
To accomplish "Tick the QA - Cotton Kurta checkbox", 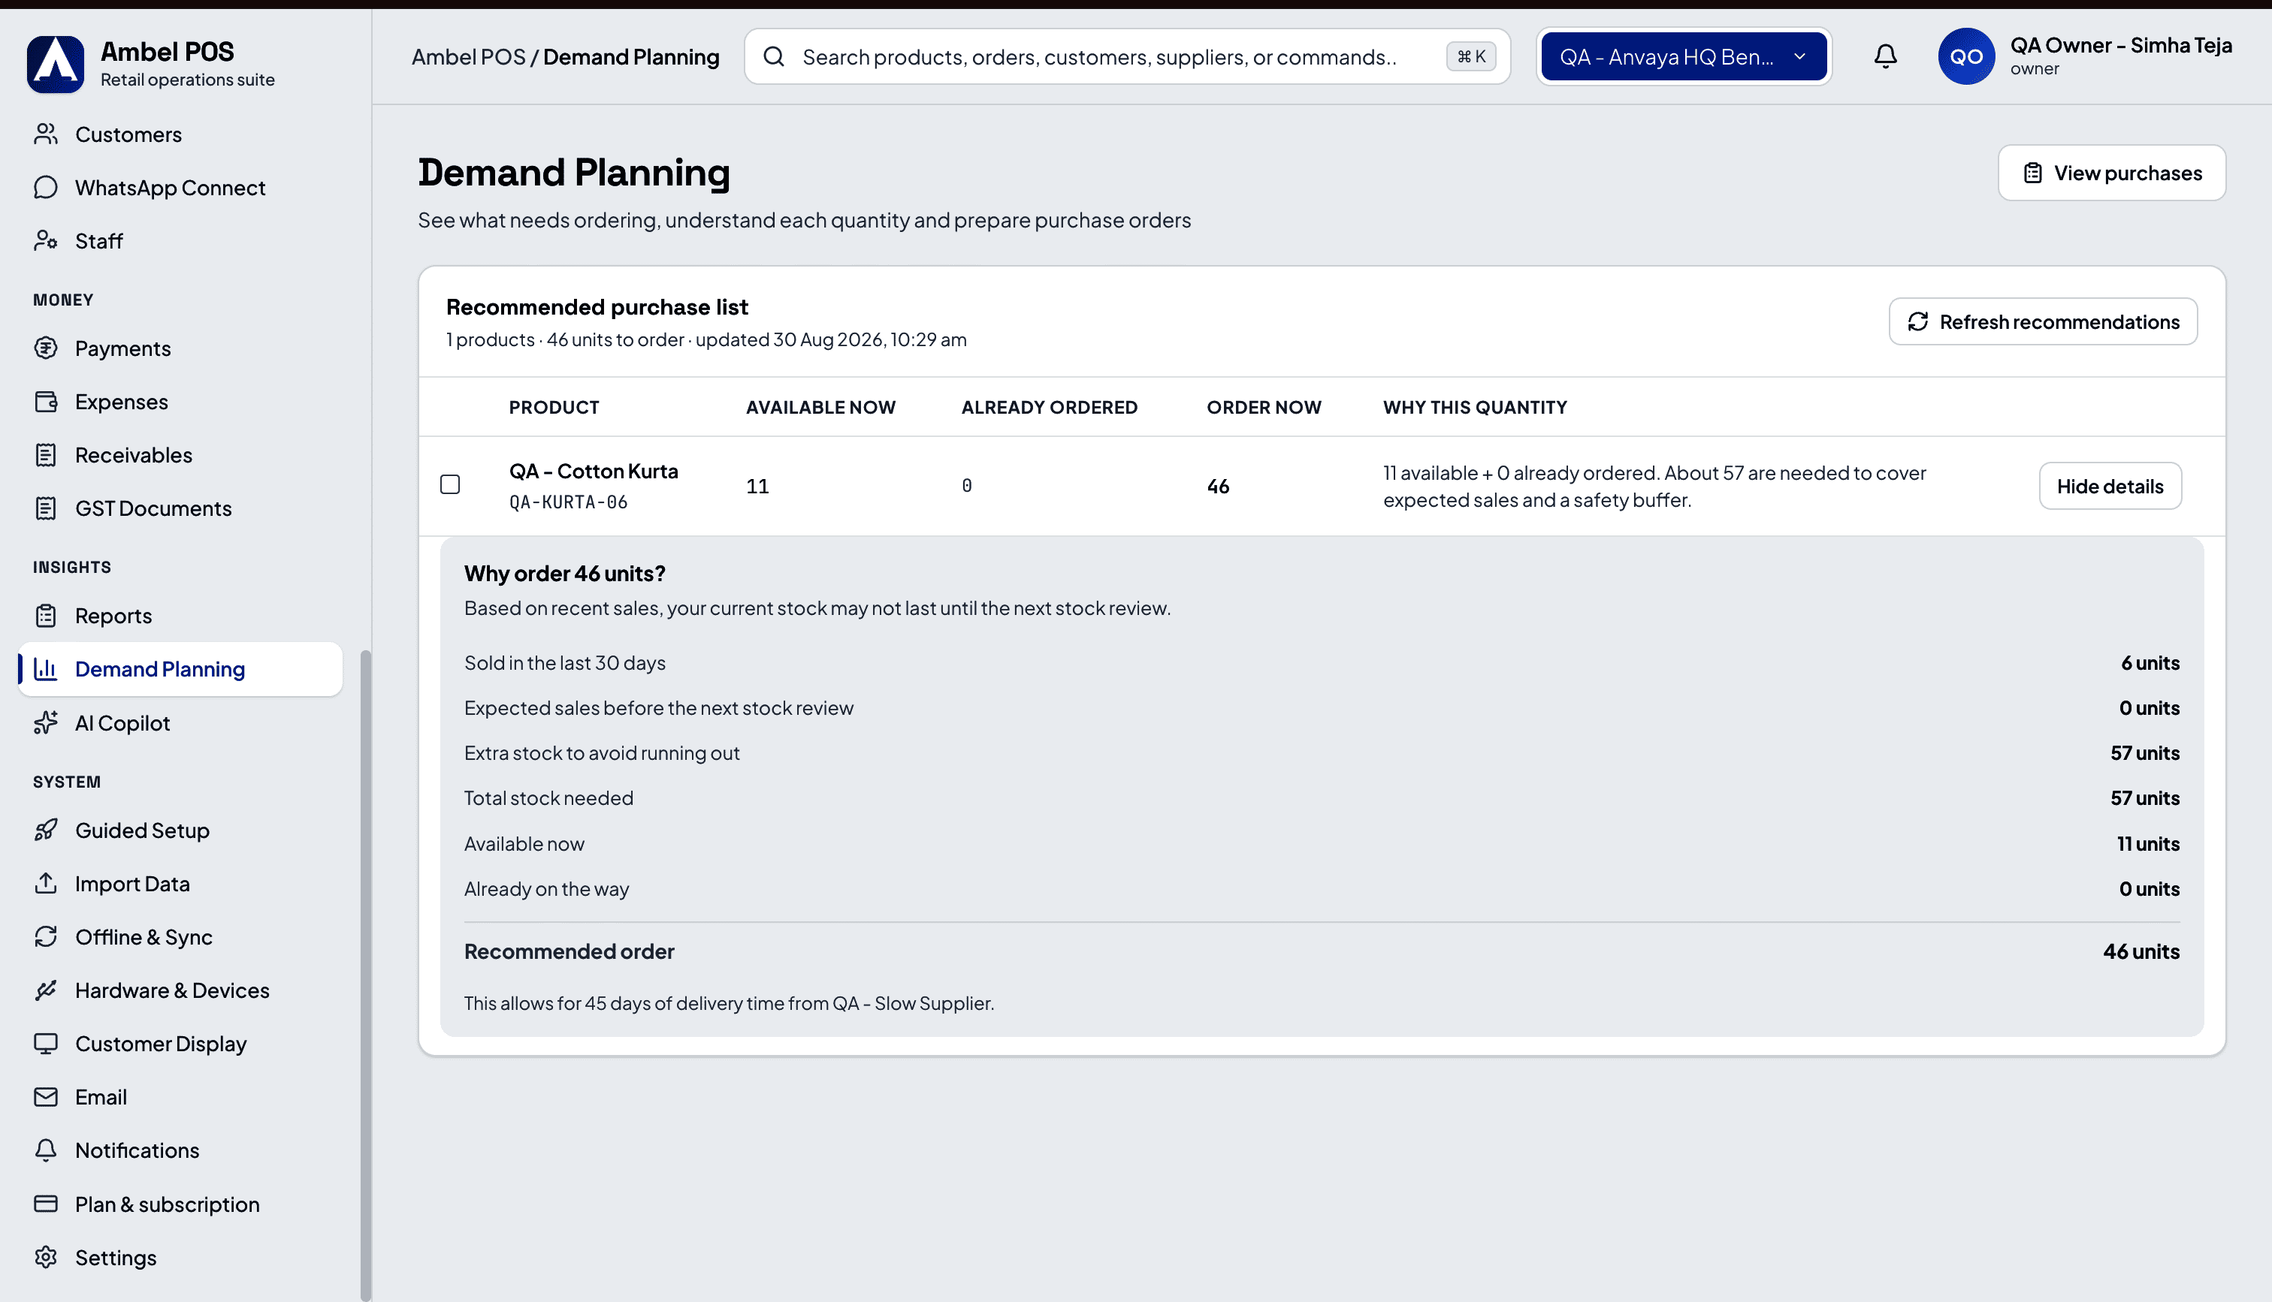I will (450, 484).
